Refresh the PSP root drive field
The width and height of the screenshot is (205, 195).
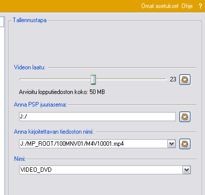point(185,117)
